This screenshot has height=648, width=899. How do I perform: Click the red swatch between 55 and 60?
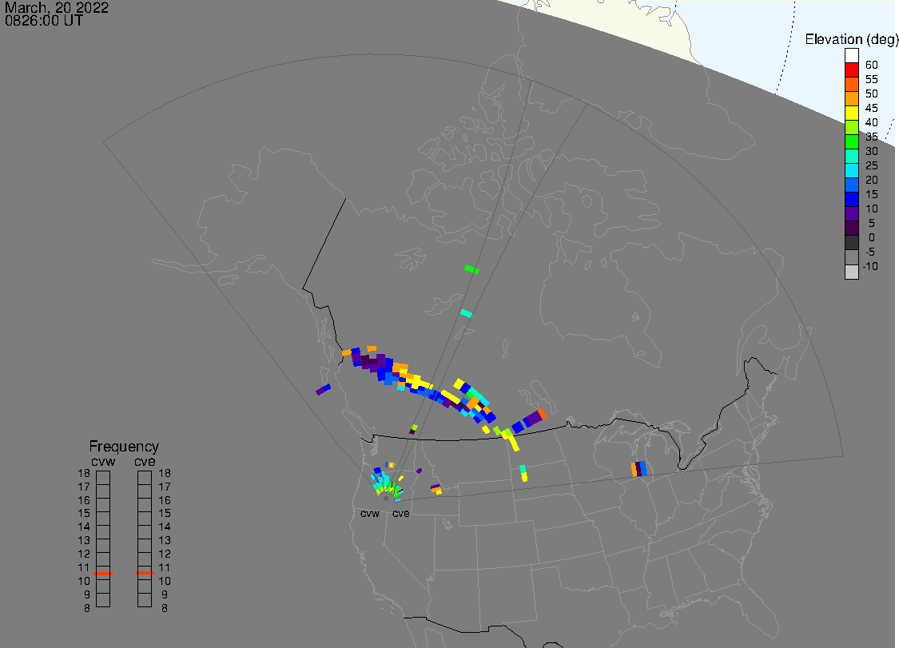[x=851, y=70]
